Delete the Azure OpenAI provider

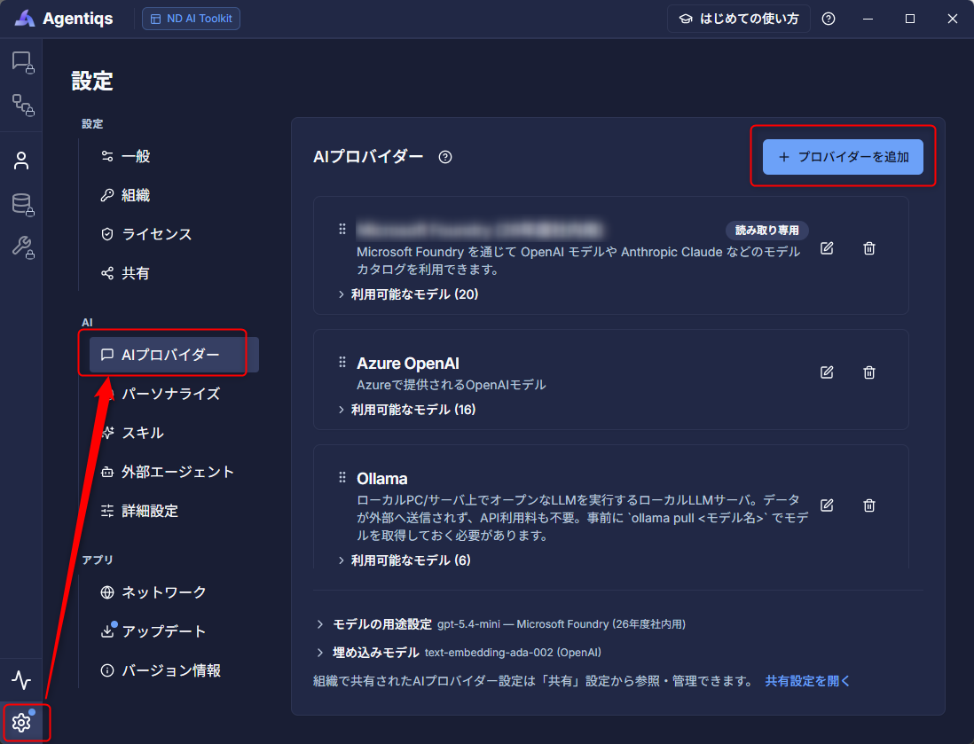point(869,372)
